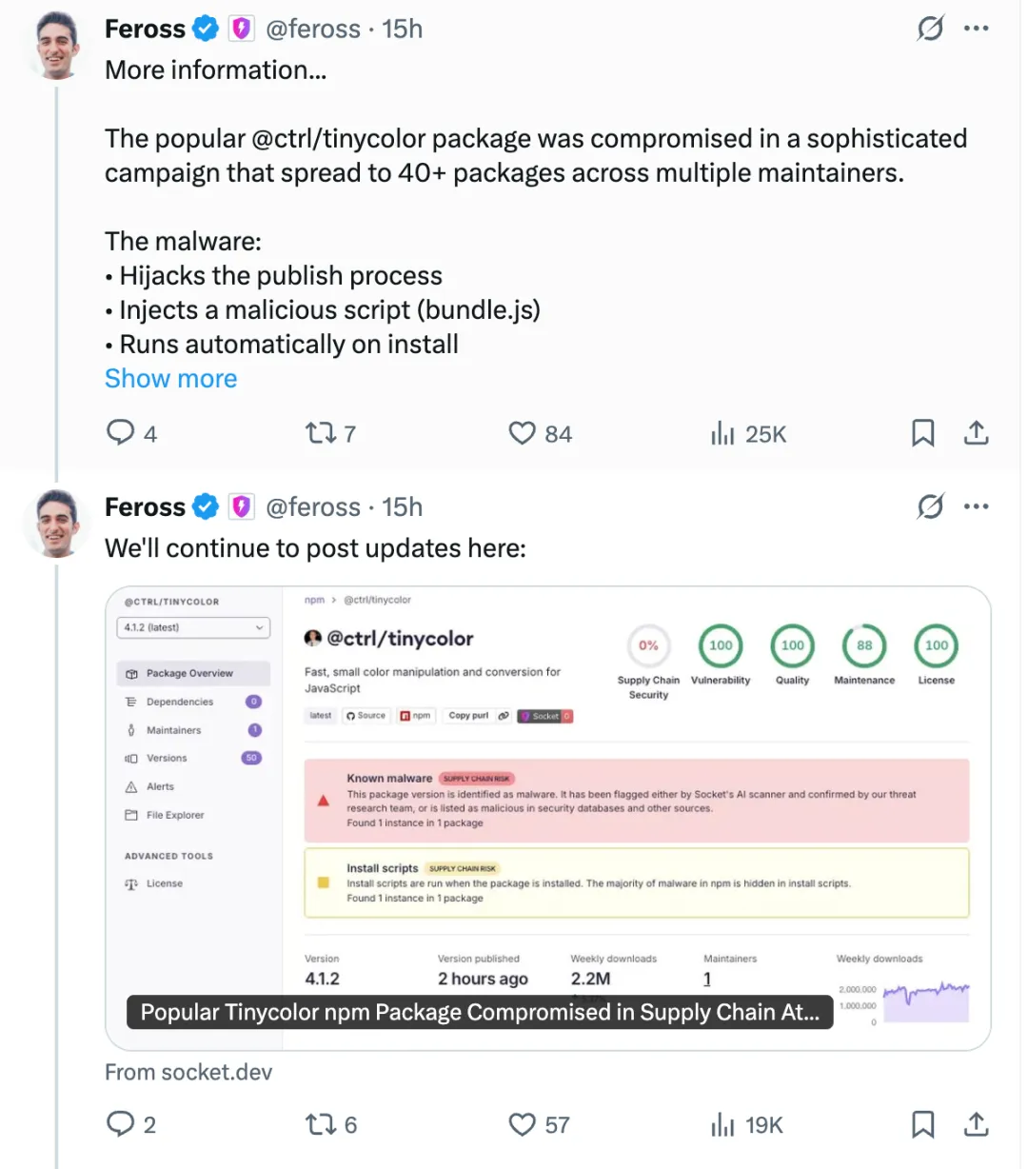Share the first tweet
Viewport: 1028px width, 1169px height.
(x=976, y=433)
